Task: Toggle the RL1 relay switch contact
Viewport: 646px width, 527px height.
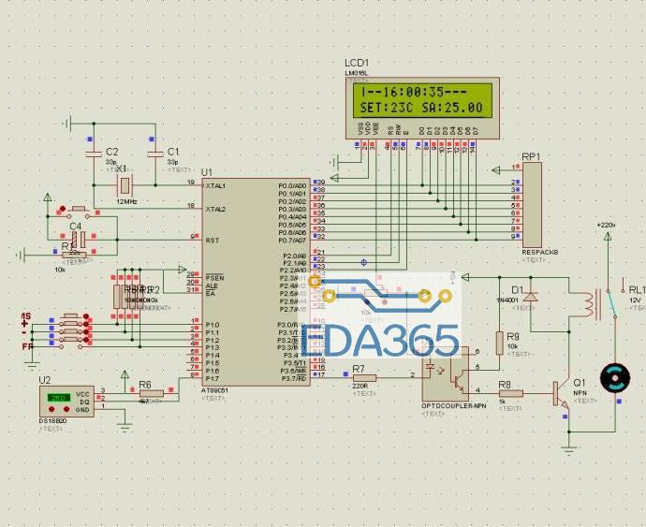Action: coord(612,298)
